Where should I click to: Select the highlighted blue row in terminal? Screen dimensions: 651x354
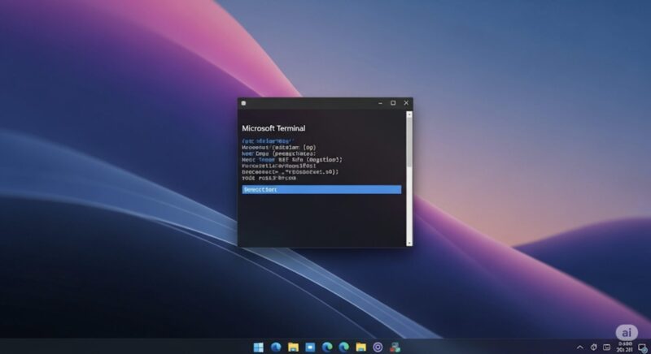click(321, 190)
